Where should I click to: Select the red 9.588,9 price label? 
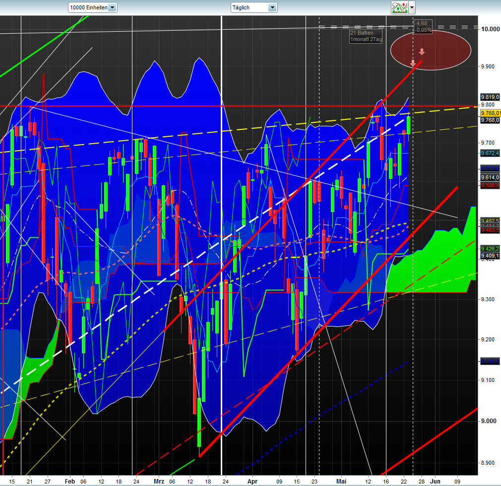point(489,185)
